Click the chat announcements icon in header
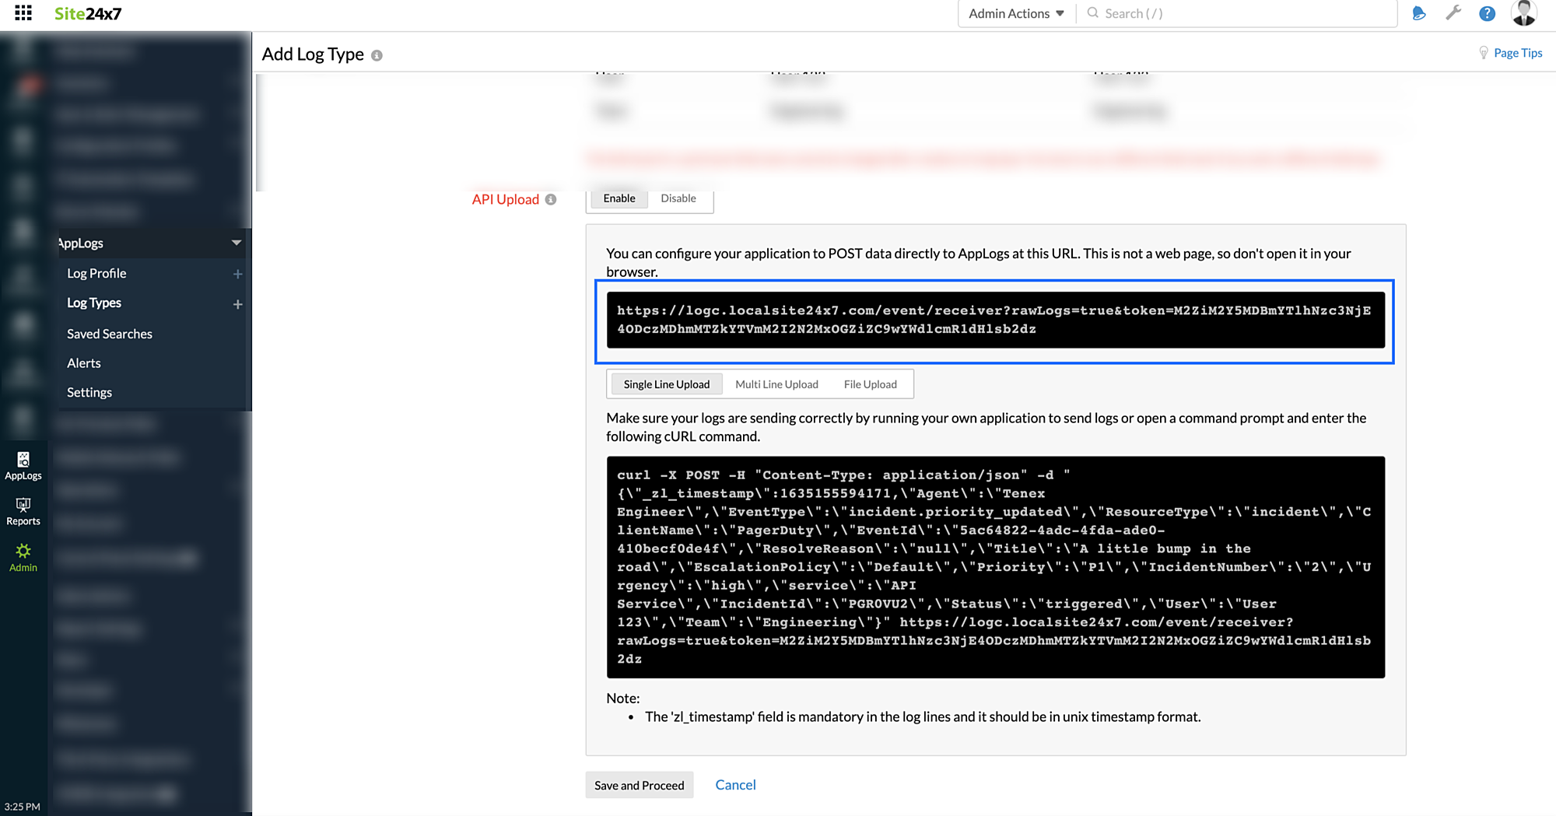Viewport: 1556px width, 816px height. [x=1418, y=13]
